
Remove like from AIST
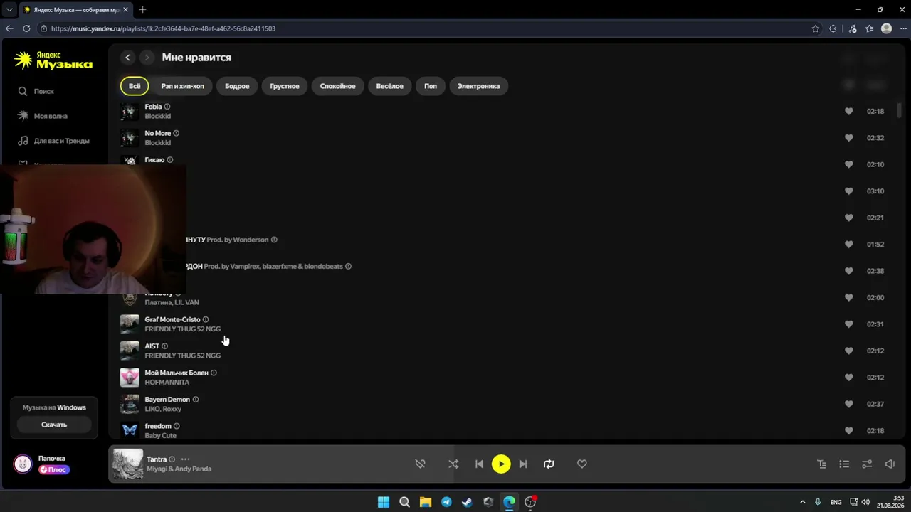[848, 351]
